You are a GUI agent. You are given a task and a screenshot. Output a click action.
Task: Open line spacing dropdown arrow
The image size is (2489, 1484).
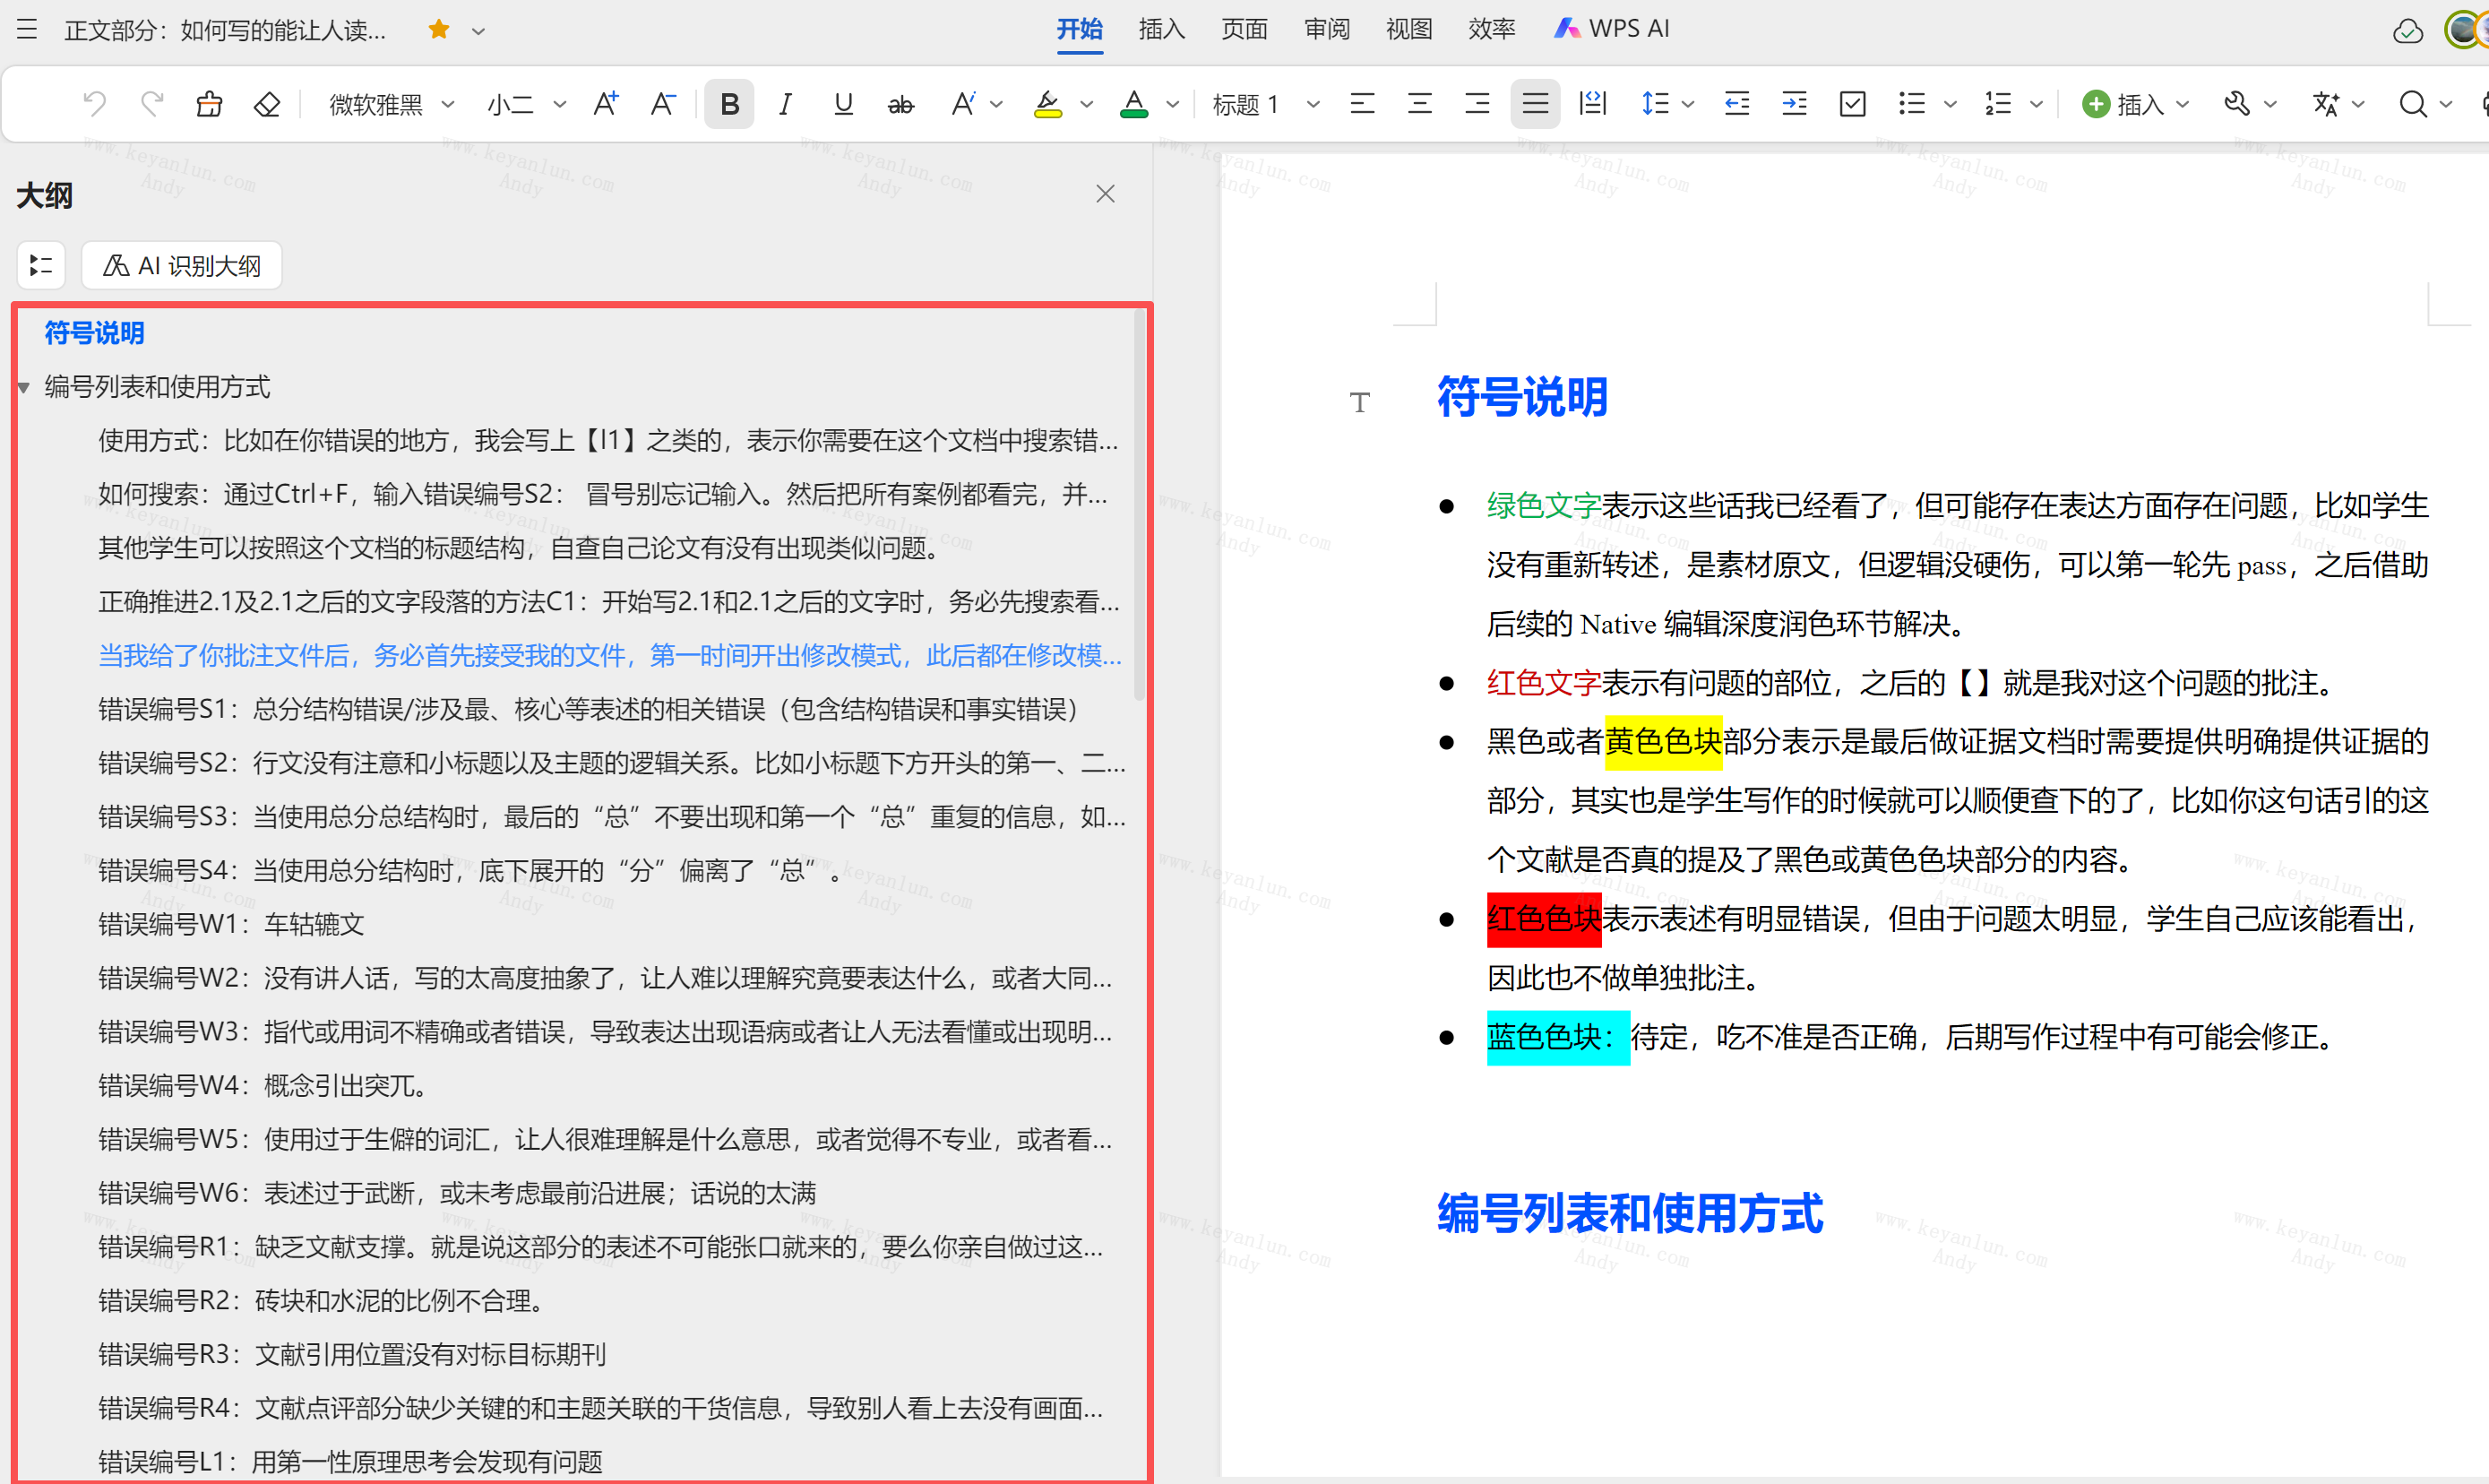click(1688, 104)
